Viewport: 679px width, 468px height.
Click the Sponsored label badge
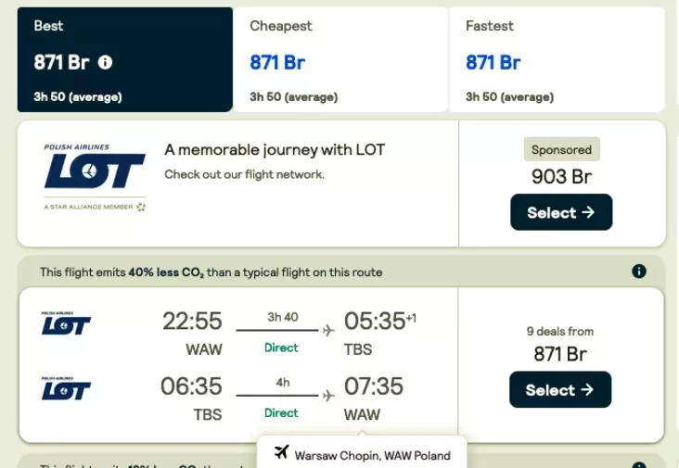[x=561, y=149]
